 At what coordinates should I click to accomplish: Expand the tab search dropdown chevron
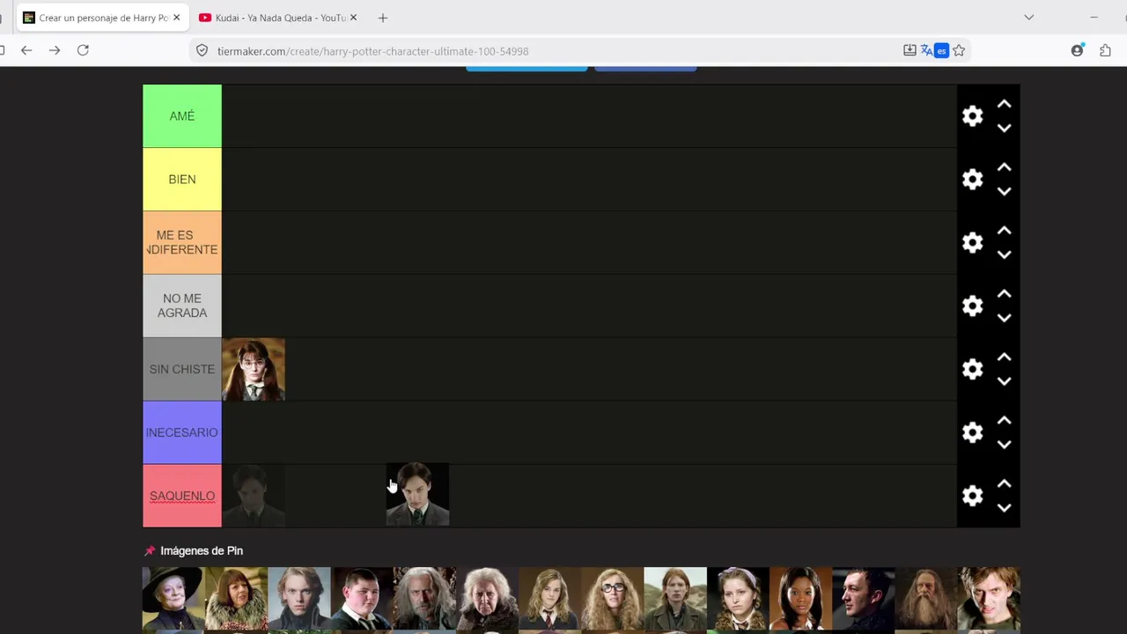pos(1028,18)
